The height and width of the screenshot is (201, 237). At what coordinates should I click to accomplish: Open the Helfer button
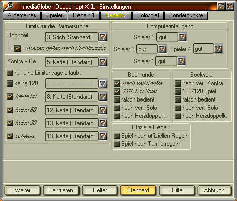click(x=100, y=190)
